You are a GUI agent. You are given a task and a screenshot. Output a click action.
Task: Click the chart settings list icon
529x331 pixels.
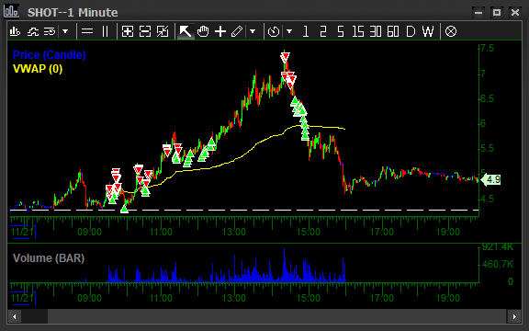[50, 32]
